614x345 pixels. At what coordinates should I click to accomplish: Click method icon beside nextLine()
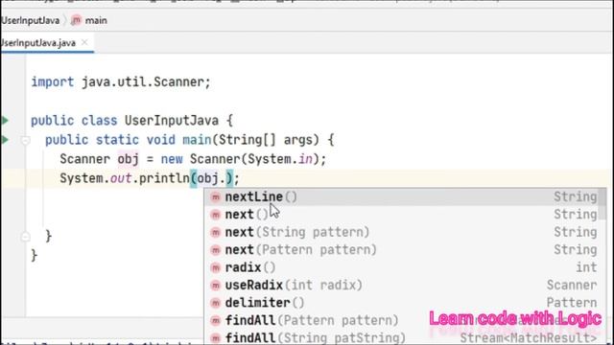215,197
